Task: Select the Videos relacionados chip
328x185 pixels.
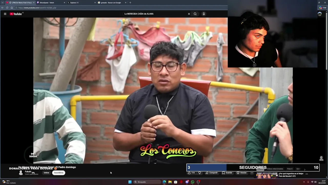Action: pyautogui.click(x=275, y=169)
